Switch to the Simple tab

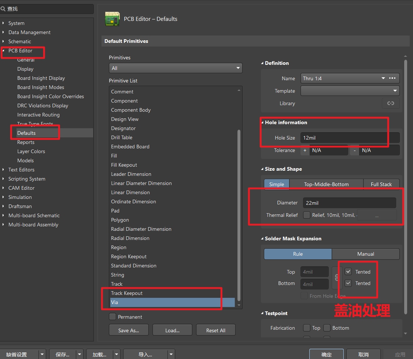(277, 184)
